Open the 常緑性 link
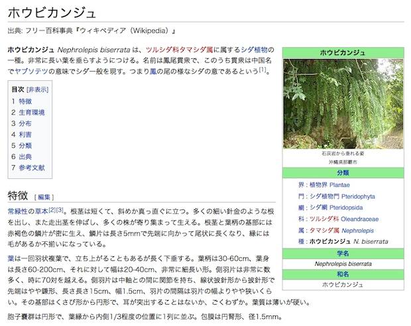This screenshot has width=411, height=326. click(17, 211)
